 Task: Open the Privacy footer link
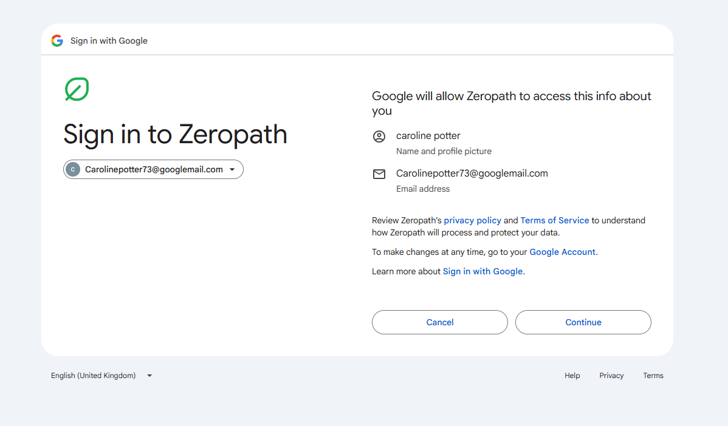click(611, 376)
